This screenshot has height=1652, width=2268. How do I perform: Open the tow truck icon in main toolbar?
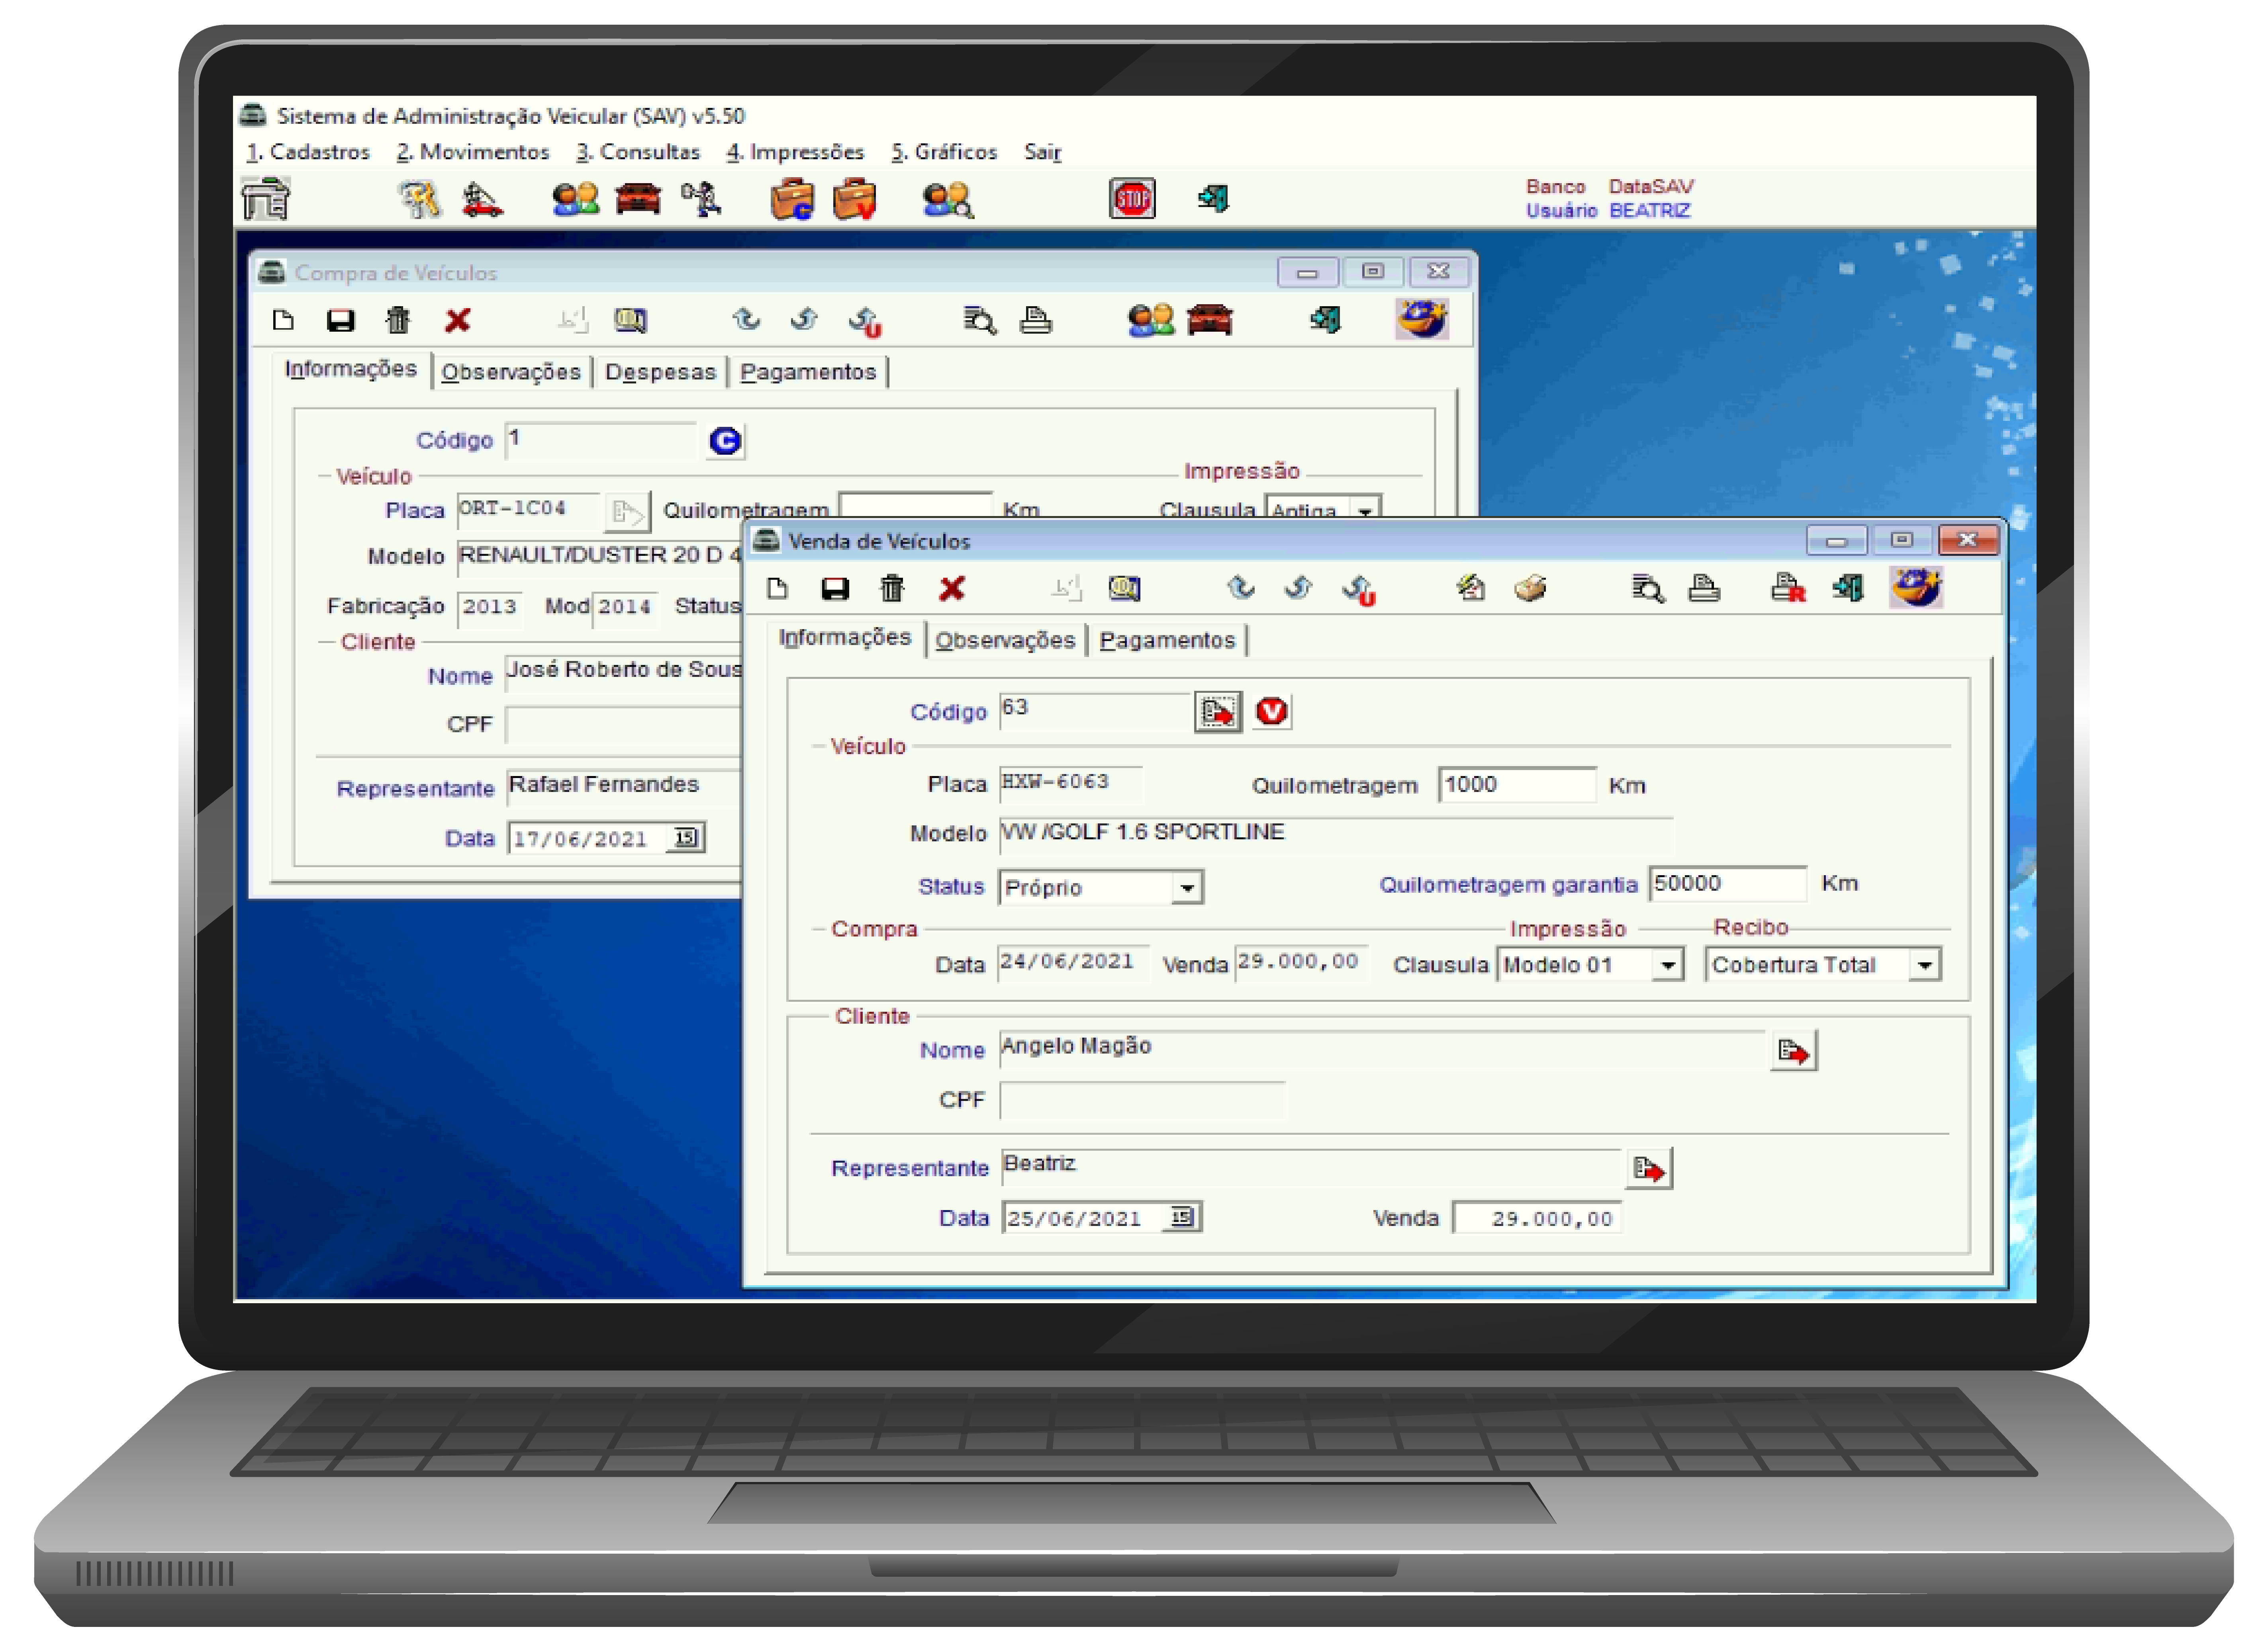click(x=482, y=199)
